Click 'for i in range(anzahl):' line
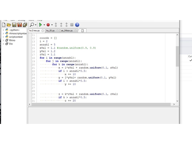The height and width of the screenshot is (144, 192). [x=58, y=58]
